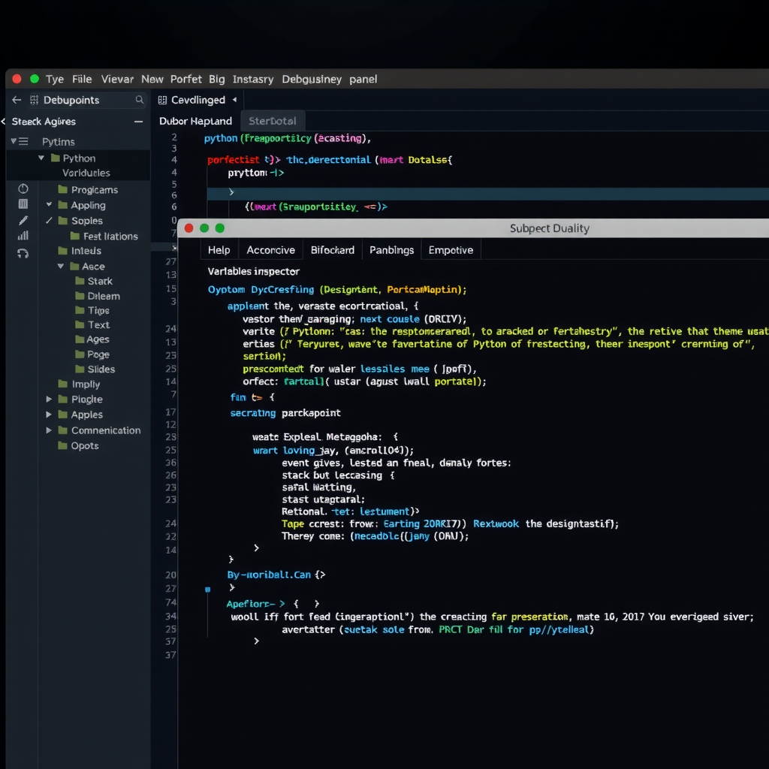Screen dimensions: 769x769
Task: Click the columns icon in sidebar strip
Action: (x=23, y=204)
